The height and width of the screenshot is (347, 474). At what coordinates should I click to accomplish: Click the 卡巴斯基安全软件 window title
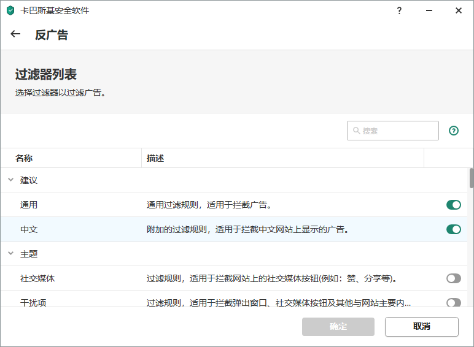pyautogui.click(x=55, y=10)
